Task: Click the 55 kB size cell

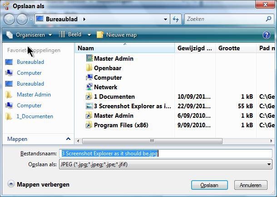Action: (245, 106)
